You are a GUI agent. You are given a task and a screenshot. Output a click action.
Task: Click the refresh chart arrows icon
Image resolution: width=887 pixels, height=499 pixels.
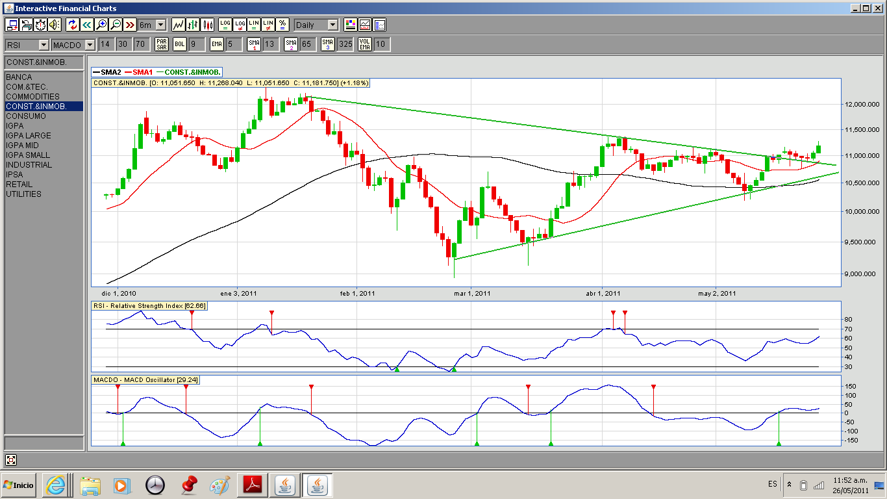[x=72, y=25]
